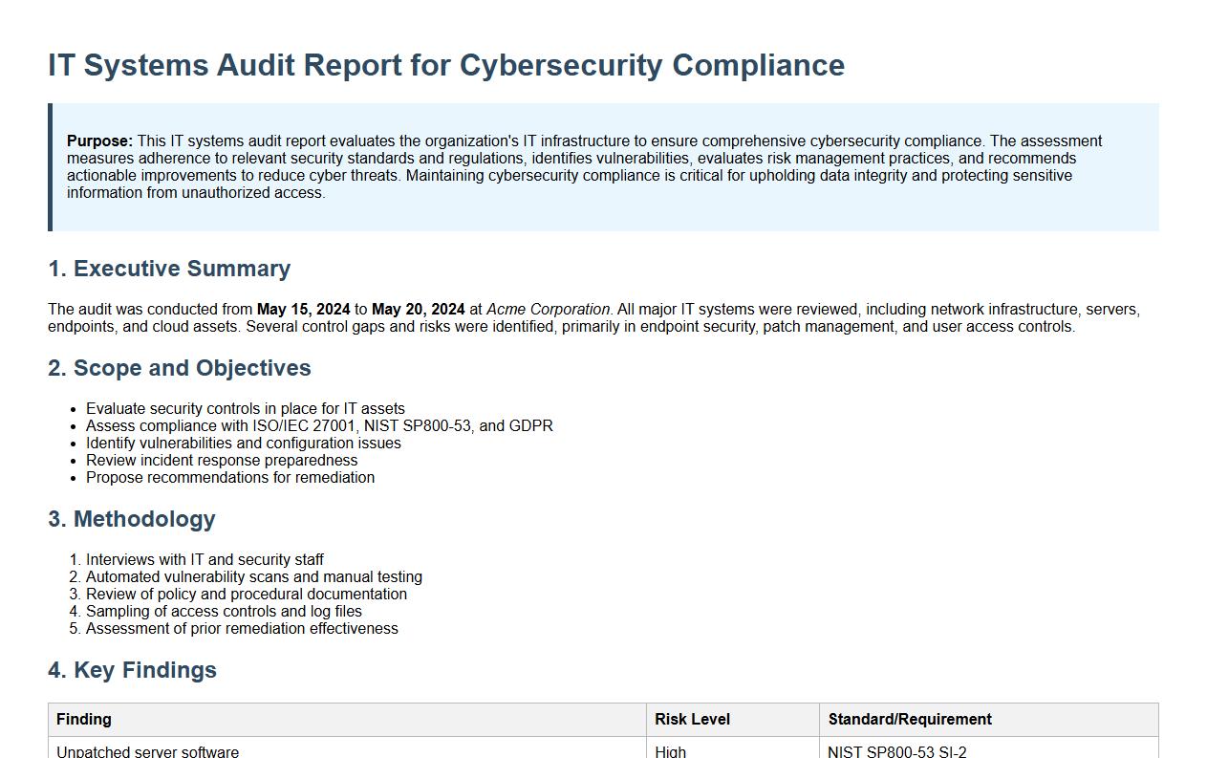Click the NIST SP800-53 SI-2 cell

click(898, 751)
